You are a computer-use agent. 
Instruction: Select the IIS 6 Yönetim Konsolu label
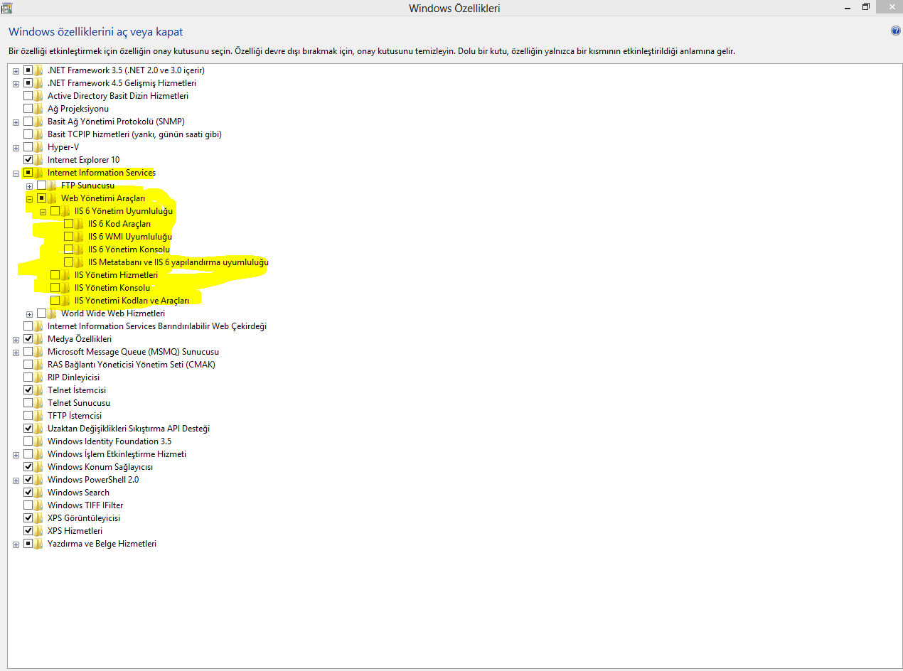129,249
